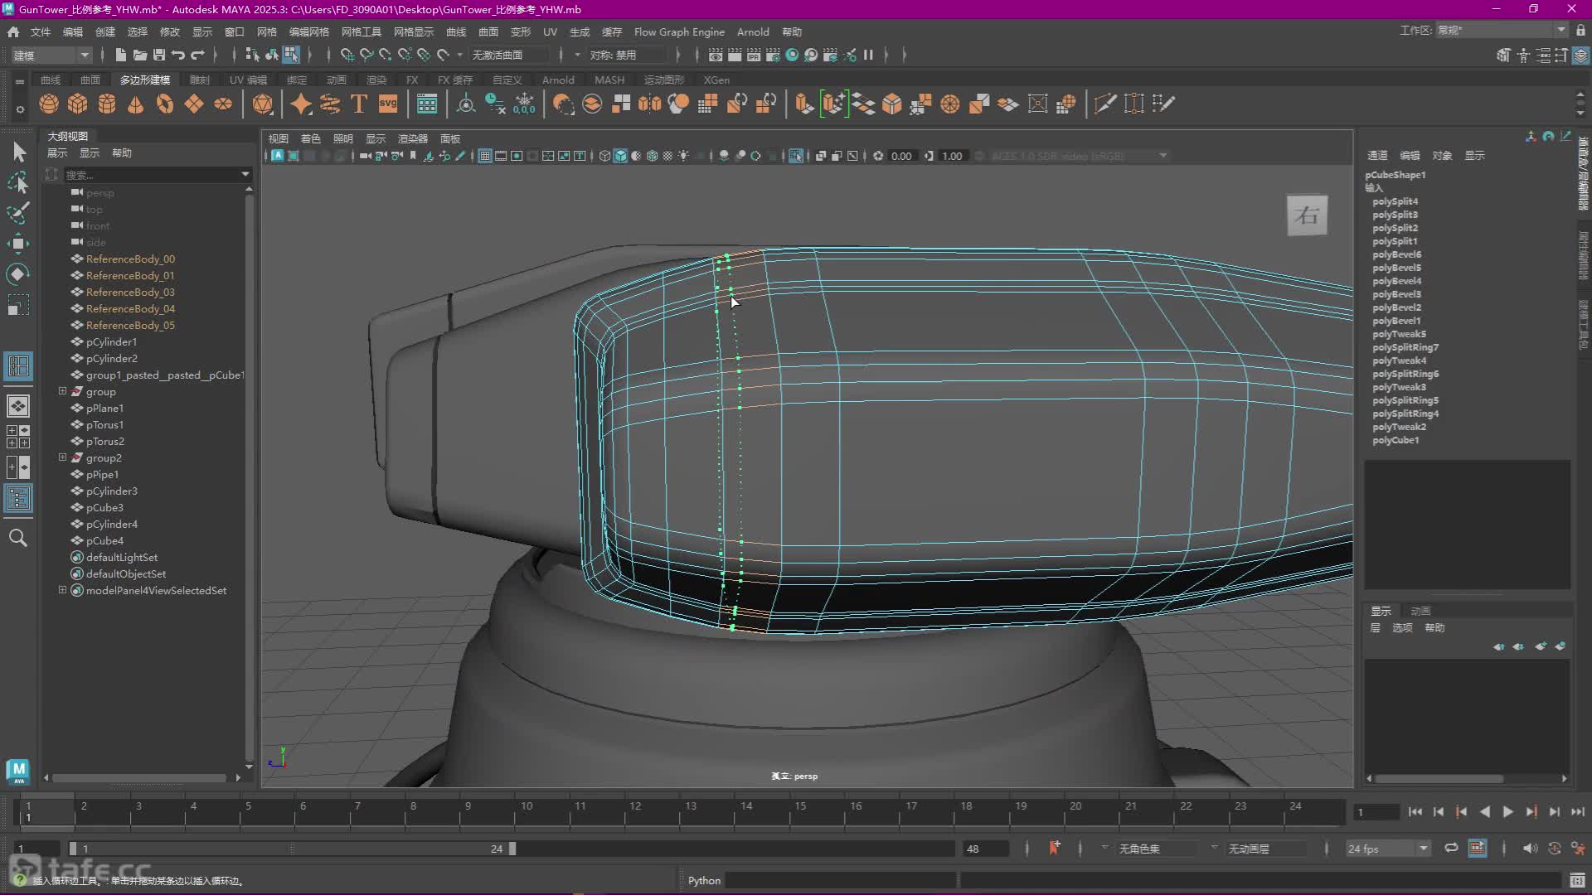Expand the group2 node in outliner
The width and height of the screenshot is (1592, 895).
62,457
